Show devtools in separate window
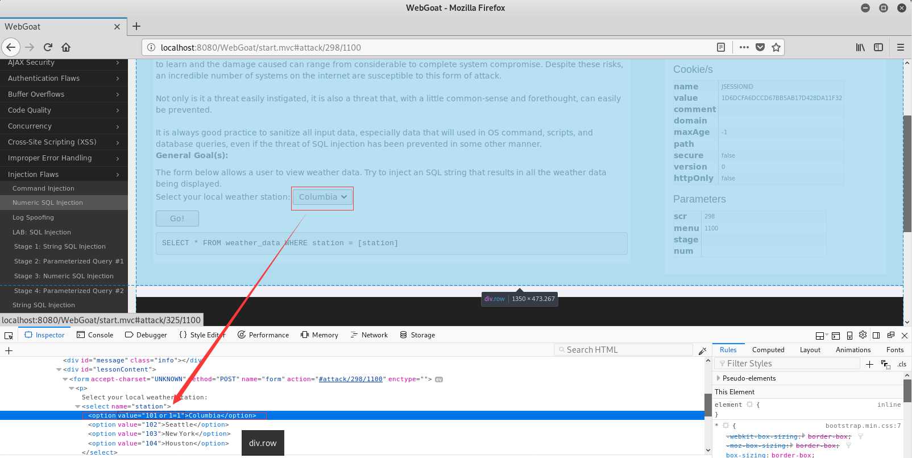The width and height of the screenshot is (912, 458). point(890,335)
